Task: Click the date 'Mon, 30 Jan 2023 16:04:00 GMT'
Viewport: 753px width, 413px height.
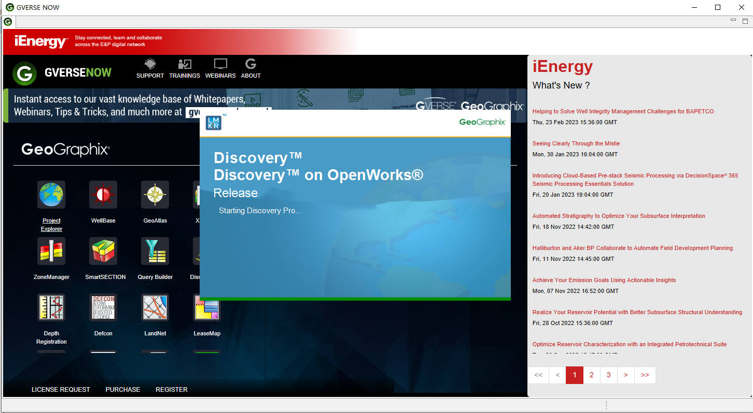Action: [575, 154]
